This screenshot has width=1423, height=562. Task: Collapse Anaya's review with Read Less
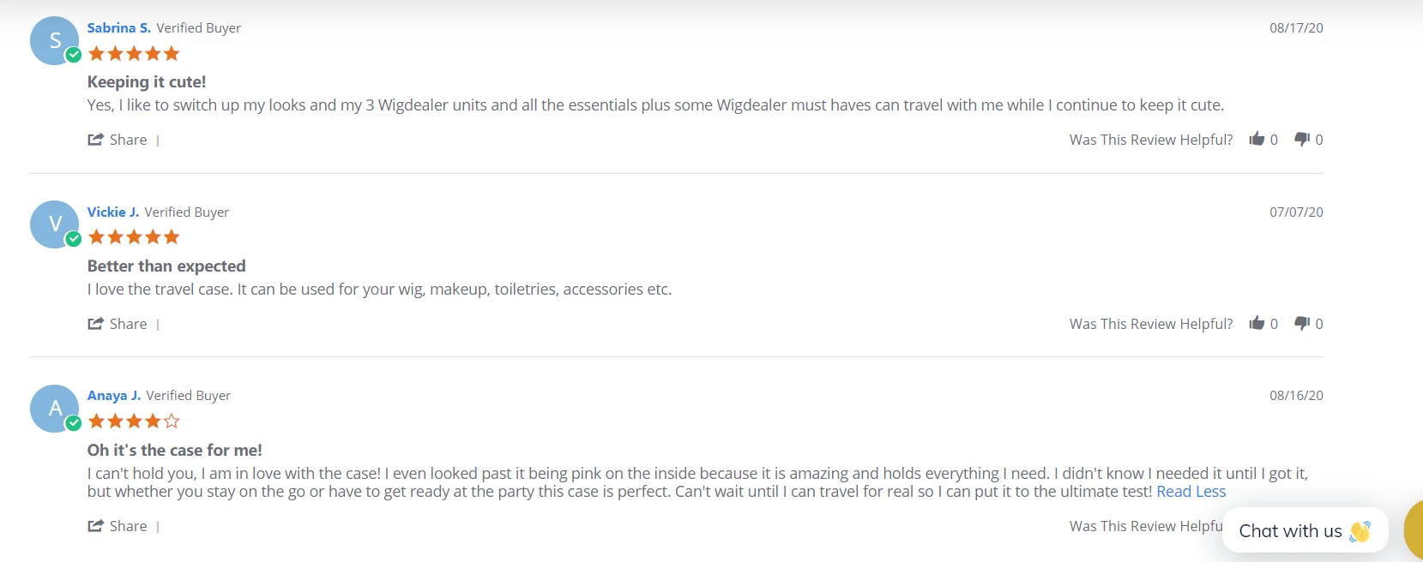pos(1191,492)
